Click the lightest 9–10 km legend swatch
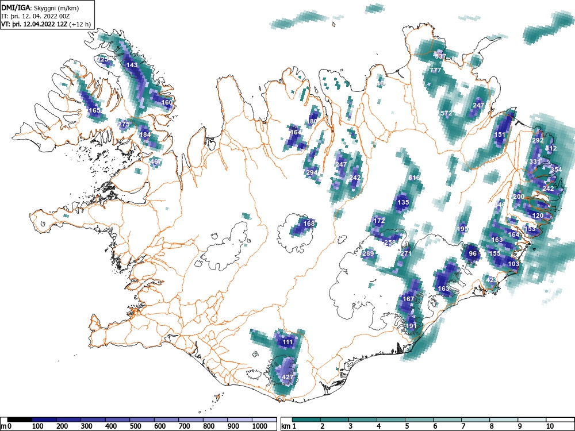 (532, 420)
